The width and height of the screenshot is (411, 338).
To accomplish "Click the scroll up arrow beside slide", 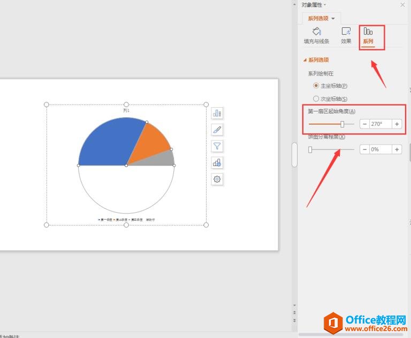I will click(x=294, y=4).
